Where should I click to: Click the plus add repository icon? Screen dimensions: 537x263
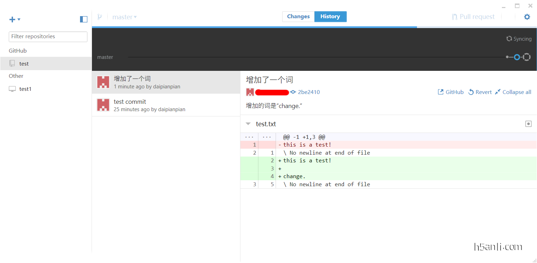(x=12, y=19)
